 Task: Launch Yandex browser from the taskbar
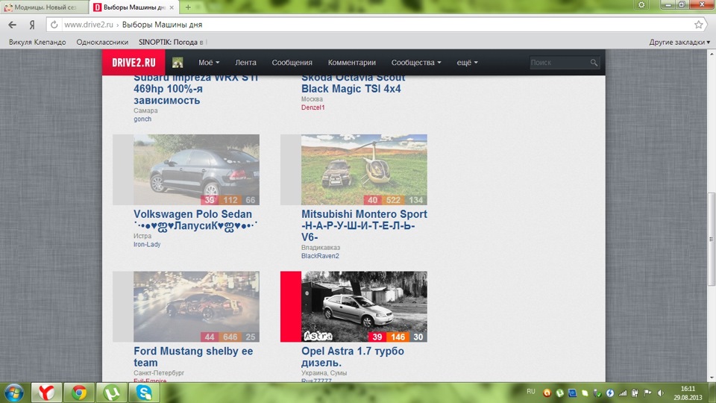coord(46,393)
